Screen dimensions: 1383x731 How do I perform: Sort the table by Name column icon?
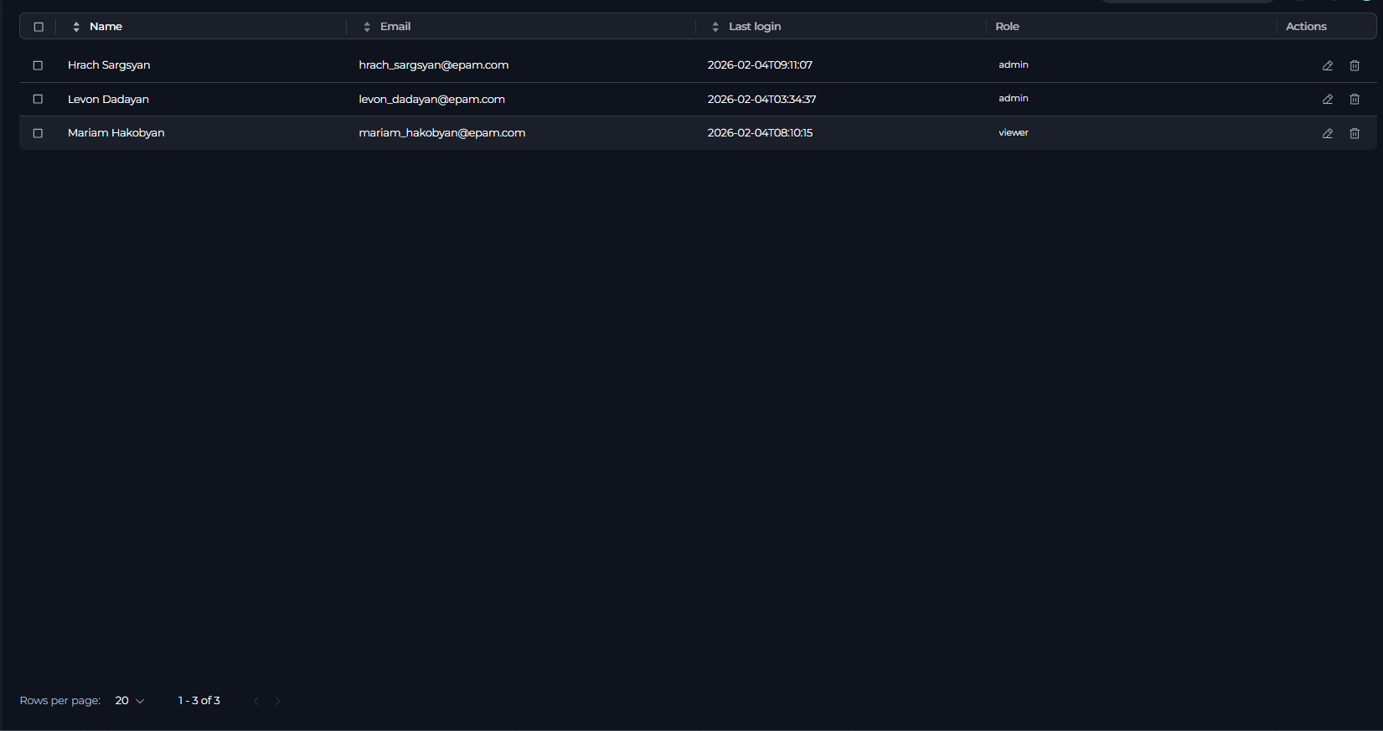point(76,27)
